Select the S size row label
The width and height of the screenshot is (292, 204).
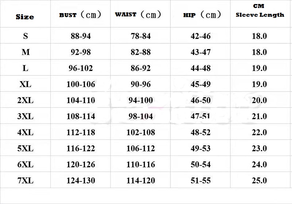pyautogui.click(x=26, y=36)
